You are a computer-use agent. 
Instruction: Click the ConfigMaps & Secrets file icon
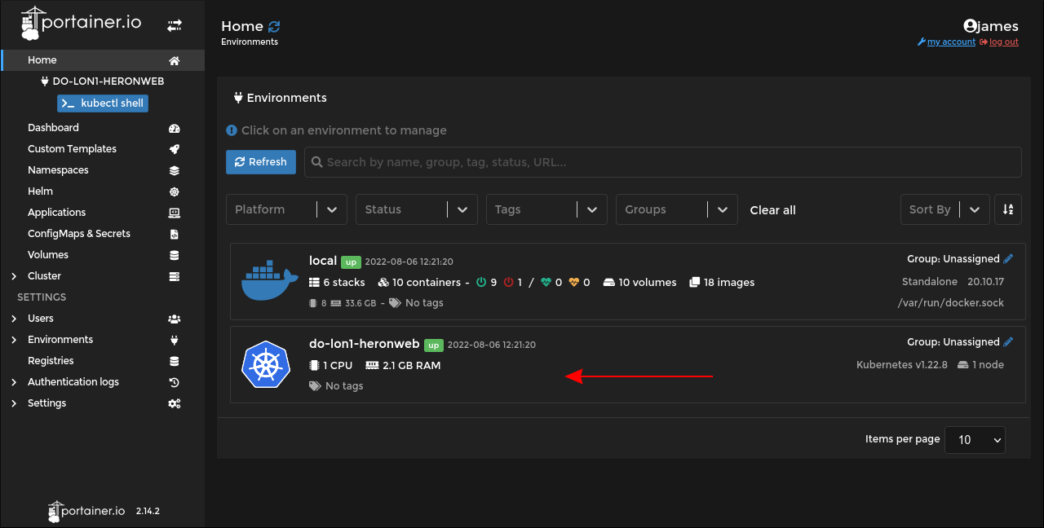point(174,234)
